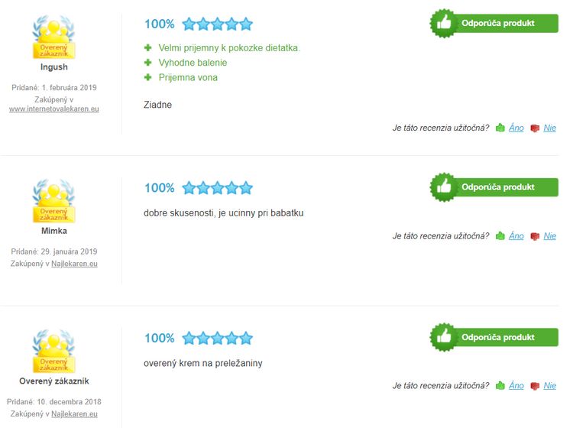573x428 pixels.
Task: Click red thumbs-down icon in Mimka's review
Action: (x=535, y=236)
